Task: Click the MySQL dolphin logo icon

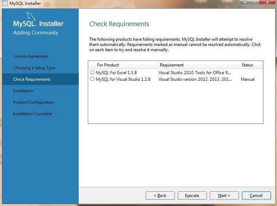Action: click(31, 17)
